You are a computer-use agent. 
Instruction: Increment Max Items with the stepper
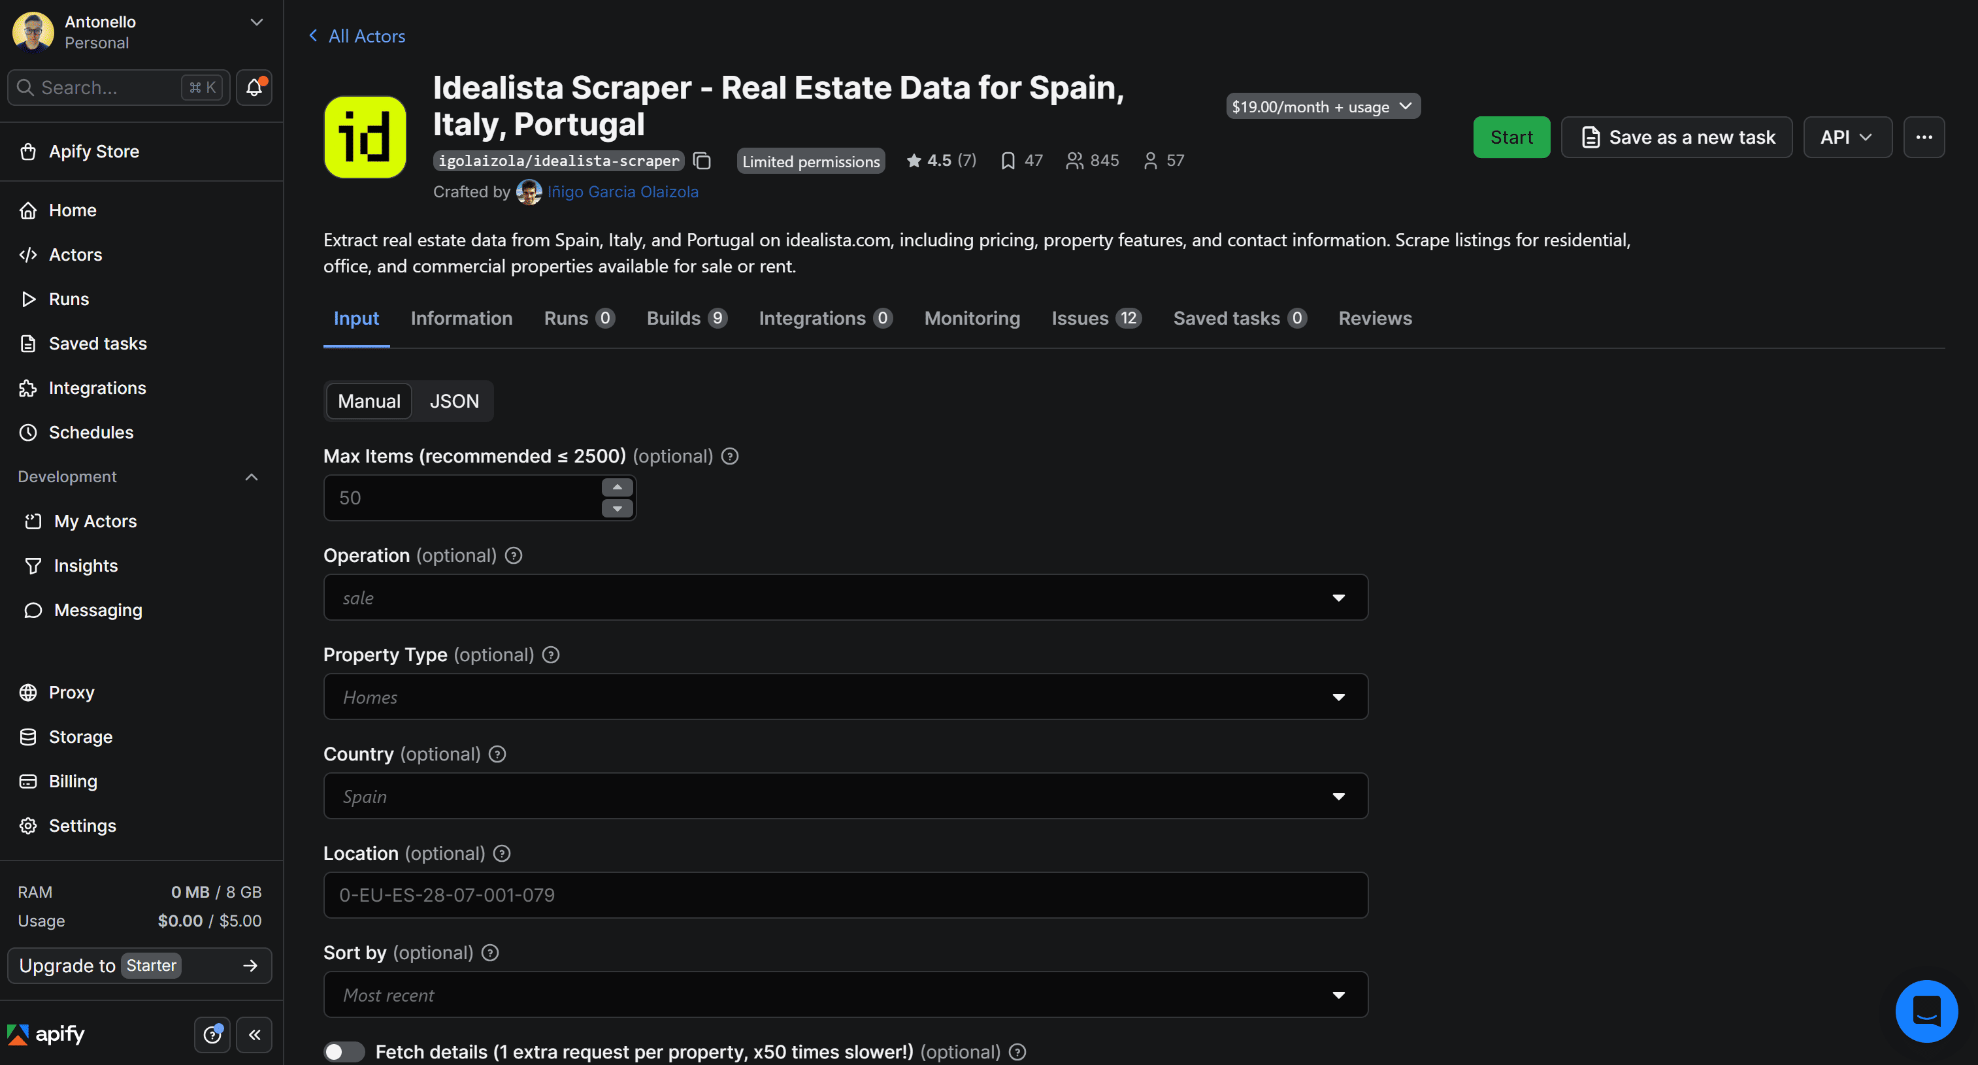pyautogui.click(x=617, y=487)
